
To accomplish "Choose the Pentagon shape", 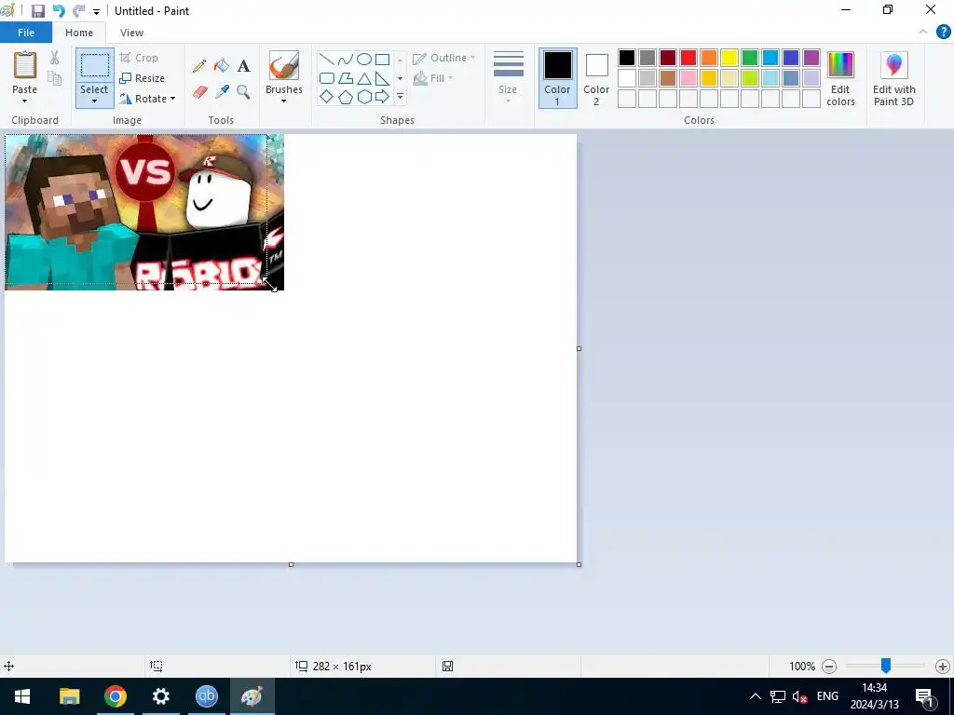I will [346, 97].
